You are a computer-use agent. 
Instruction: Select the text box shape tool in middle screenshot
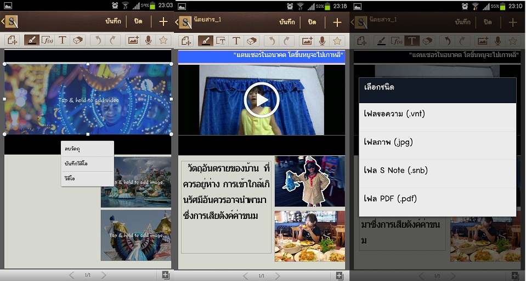(x=220, y=41)
